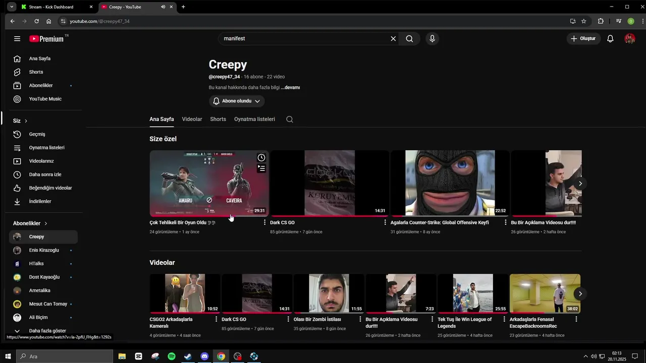Open options for Olası Bir Zombi İstilası
This screenshot has height=363, width=646.
point(360,319)
